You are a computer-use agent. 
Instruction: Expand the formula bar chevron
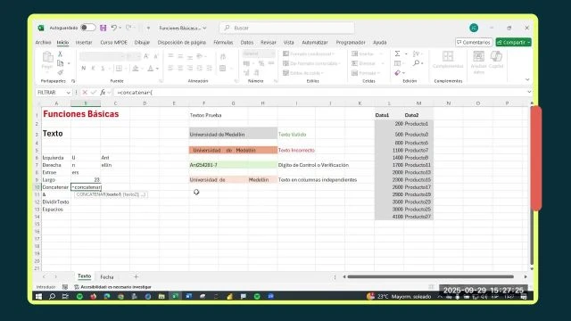tap(529, 92)
